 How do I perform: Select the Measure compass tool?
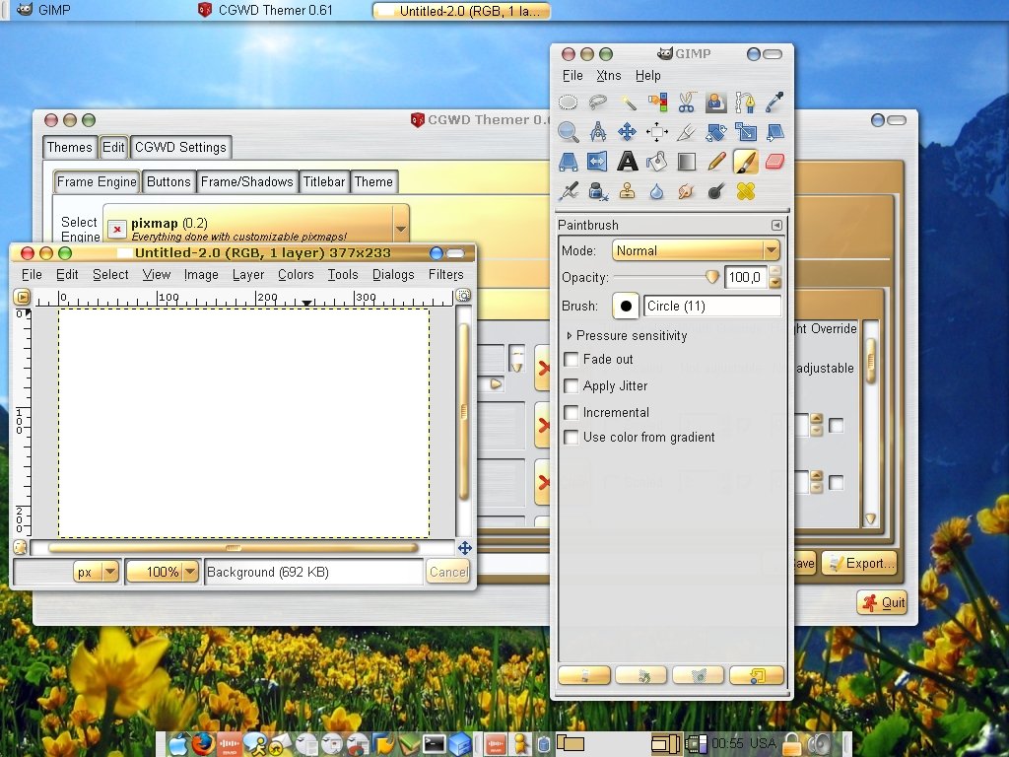[x=598, y=132]
